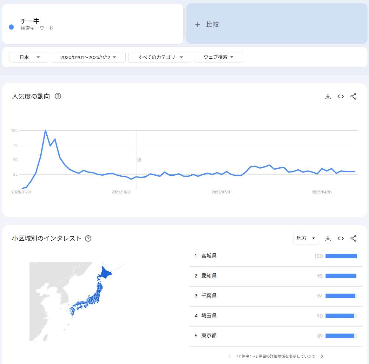This screenshot has width=369, height=364.
Task: Download the 小区域別のインタレスト data
Action: pos(328,239)
